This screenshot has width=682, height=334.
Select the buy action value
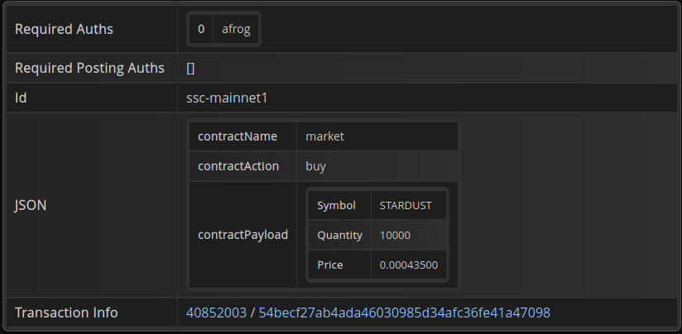click(315, 166)
